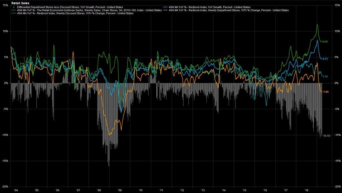
Task: Click the '04 year label on time axis
Action: (16, 190)
